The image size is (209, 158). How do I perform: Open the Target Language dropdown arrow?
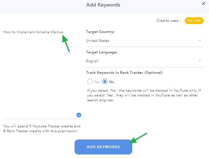[200, 61]
